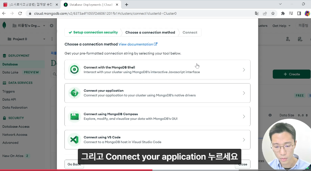Viewport: 311px width, 171px height.
Task: Click the video progress bar
Action: tap(156, 170)
